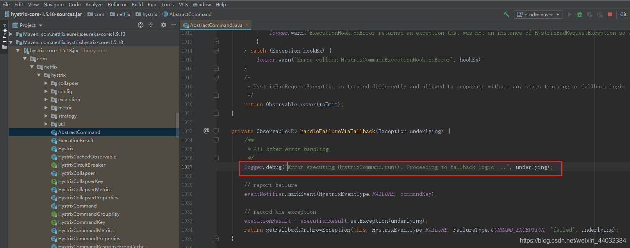Open the Tools menu
Screen dimensions: 630x248
[x=168, y=4]
